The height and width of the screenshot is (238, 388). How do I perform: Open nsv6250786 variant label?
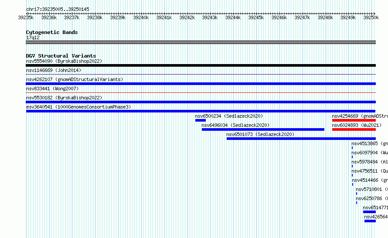click(372, 198)
